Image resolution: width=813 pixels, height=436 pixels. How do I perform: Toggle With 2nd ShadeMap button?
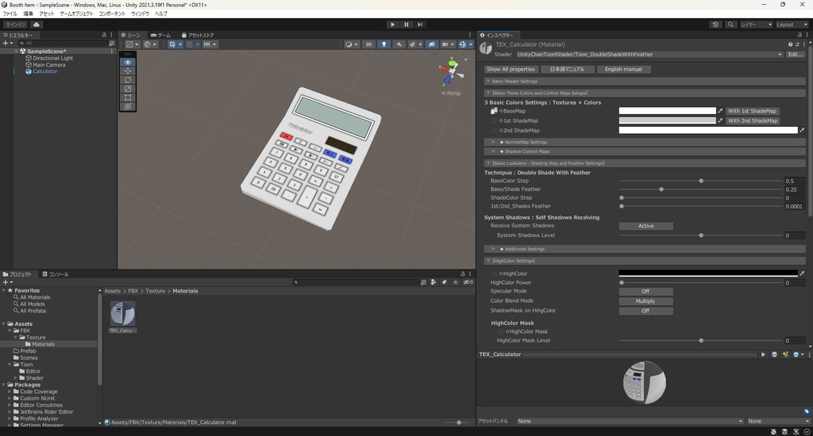753,120
